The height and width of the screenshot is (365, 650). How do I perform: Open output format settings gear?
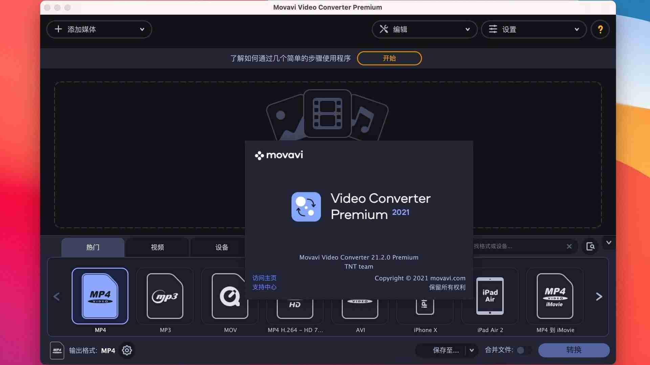[x=127, y=350]
